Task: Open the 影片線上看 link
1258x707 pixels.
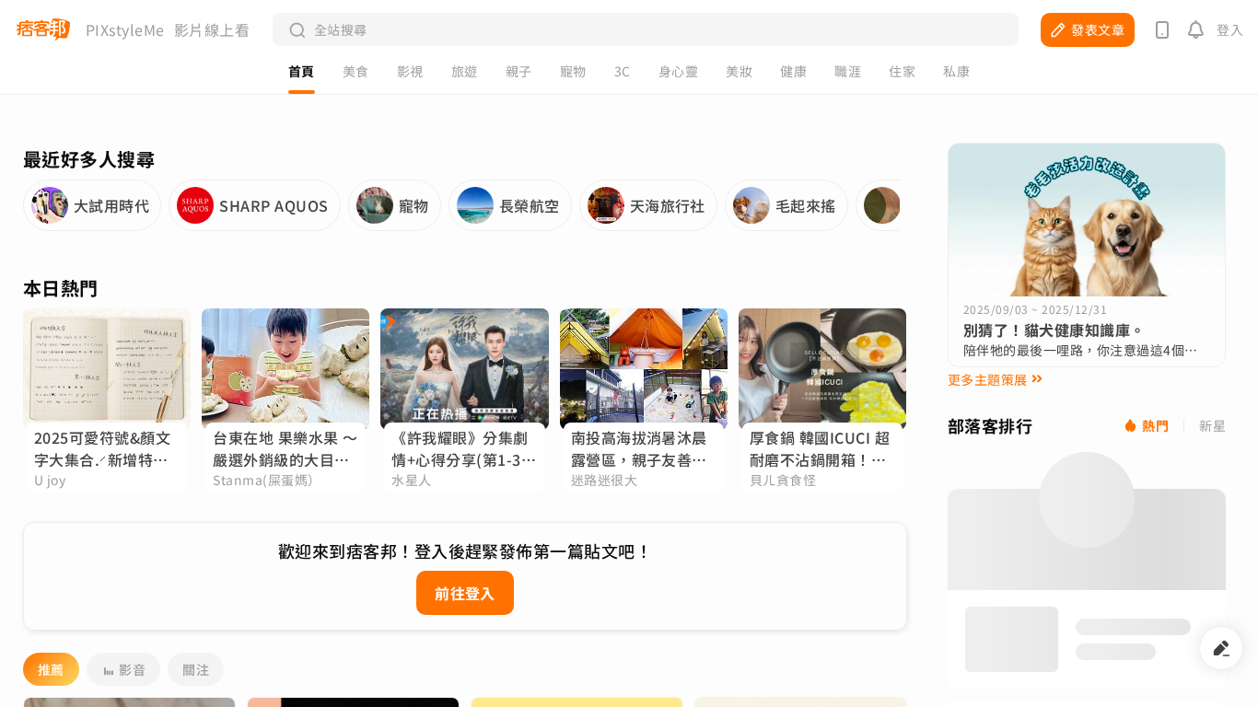Action: click(212, 30)
